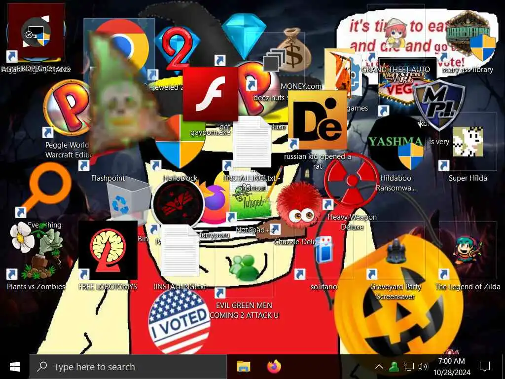Image resolution: width=505 pixels, height=379 pixels.
Task: Open the Heavy Weapon Deluxe radiation icon
Action: tap(352, 181)
